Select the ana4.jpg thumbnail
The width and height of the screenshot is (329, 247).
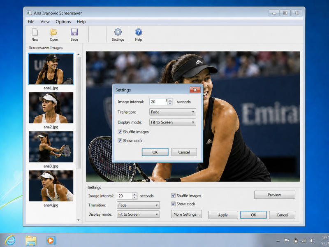pos(51,186)
